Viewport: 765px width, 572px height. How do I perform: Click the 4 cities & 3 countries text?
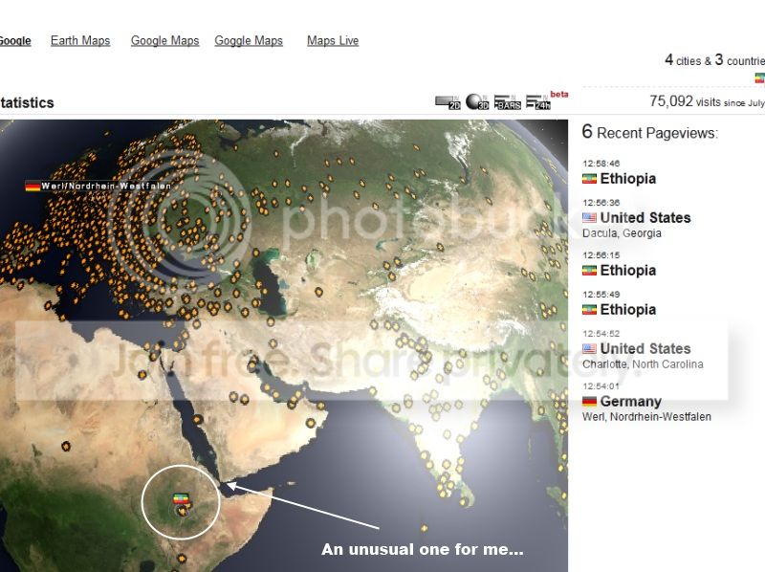click(714, 60)
